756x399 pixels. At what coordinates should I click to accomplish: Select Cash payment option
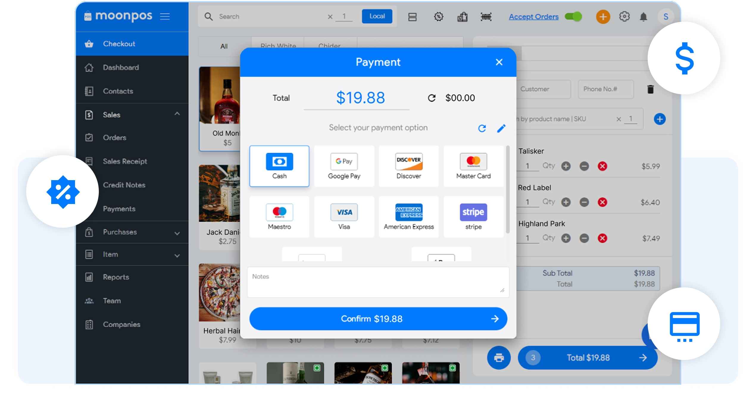[279, 166]
